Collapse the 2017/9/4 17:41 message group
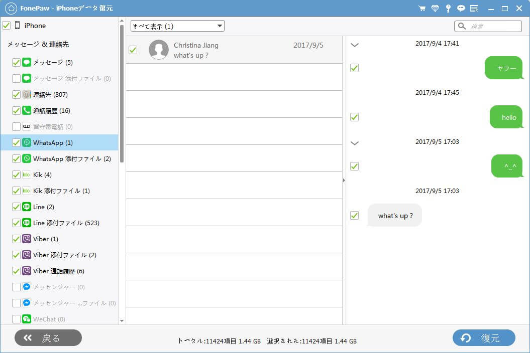Screen dimensions: 530x353 coord(355,45)
